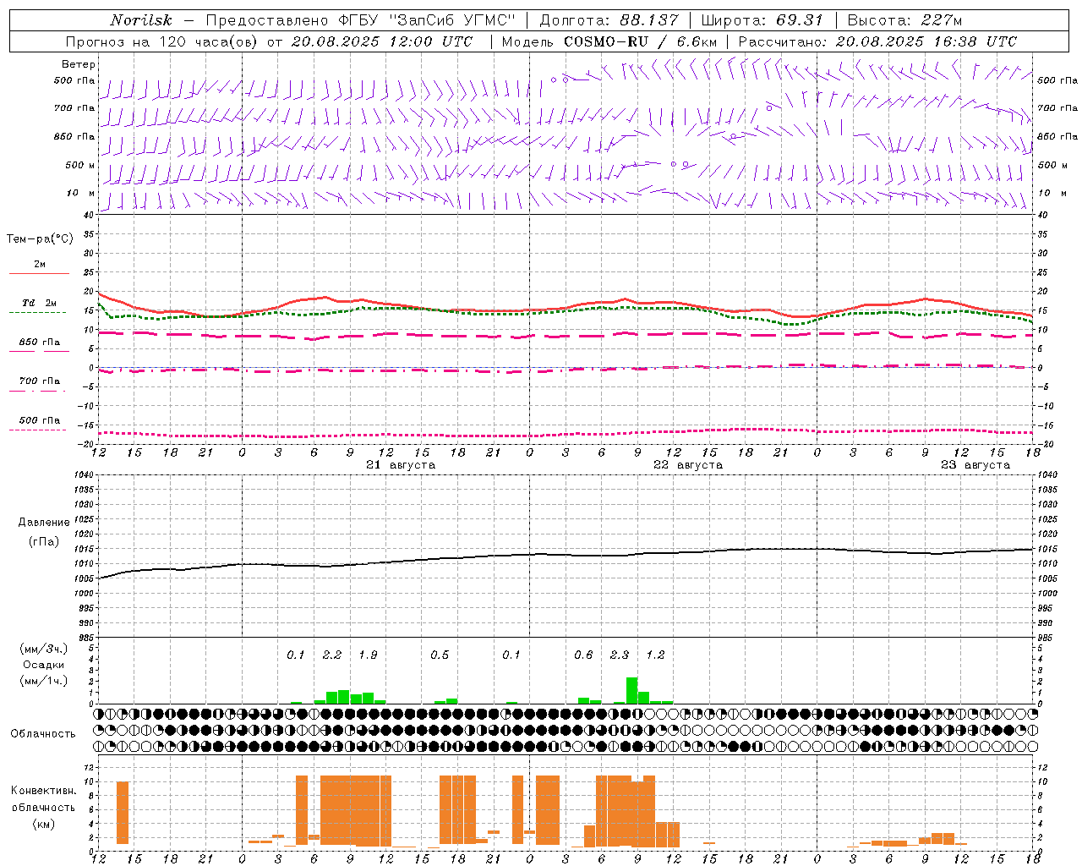Viewport: 1082px width, 866px height.
Task: Click the latitude value Широта: 69.31
Action: (x=762, y=20)
